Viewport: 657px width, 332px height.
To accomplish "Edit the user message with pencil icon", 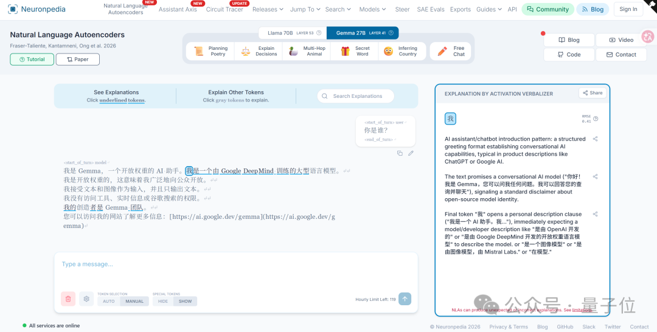I will point(411,153).
